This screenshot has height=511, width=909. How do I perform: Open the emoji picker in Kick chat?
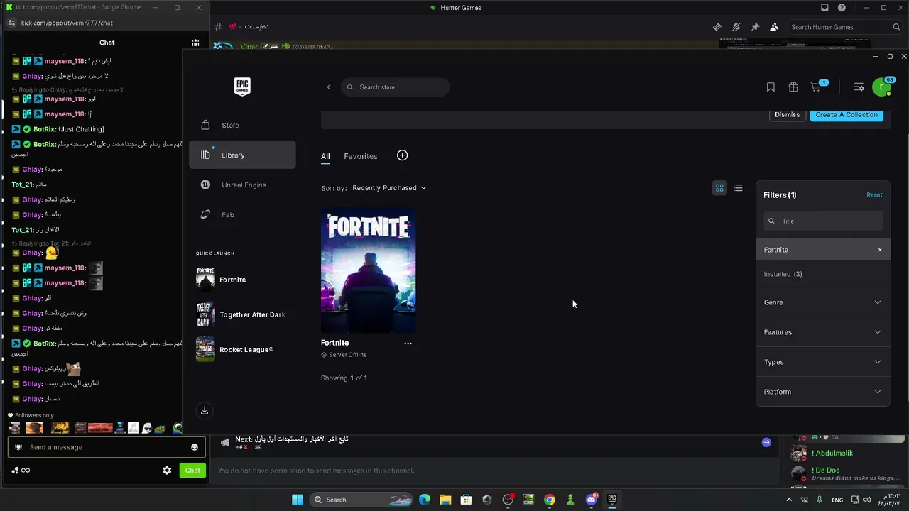click(x=195, y=447)
